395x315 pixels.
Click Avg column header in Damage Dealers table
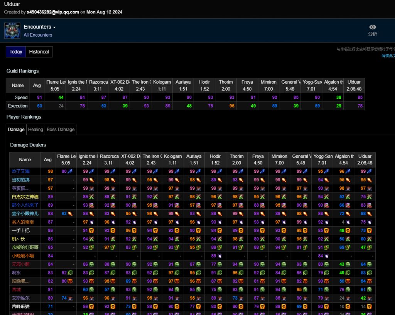(48, 160)
